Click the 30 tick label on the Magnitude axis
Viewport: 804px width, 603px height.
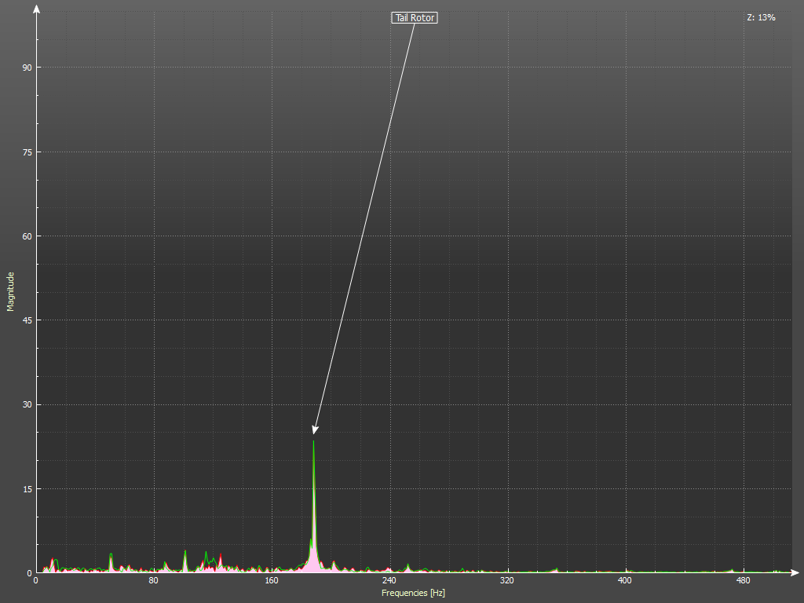[27, 404]
